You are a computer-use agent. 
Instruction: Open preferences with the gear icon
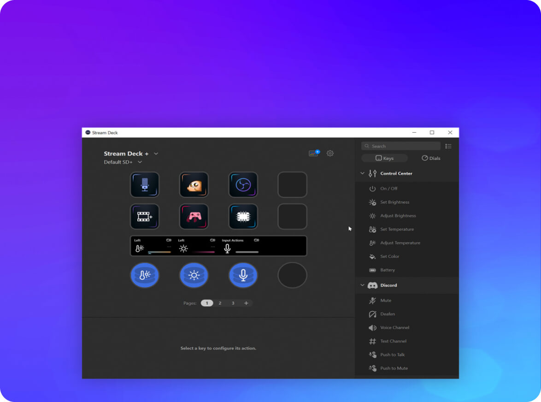tap(330, 153)
